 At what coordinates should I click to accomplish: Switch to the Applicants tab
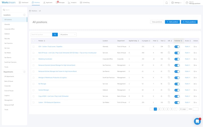click(x=48, y=3)
